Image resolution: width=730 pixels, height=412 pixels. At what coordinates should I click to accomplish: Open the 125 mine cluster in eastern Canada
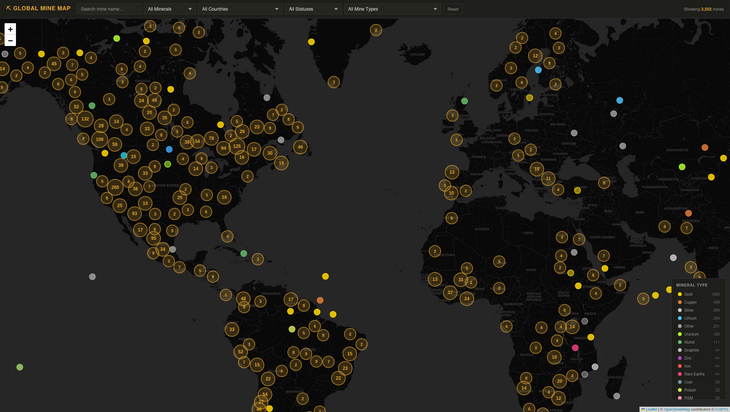pyautogui.click(x=237, y=146)
